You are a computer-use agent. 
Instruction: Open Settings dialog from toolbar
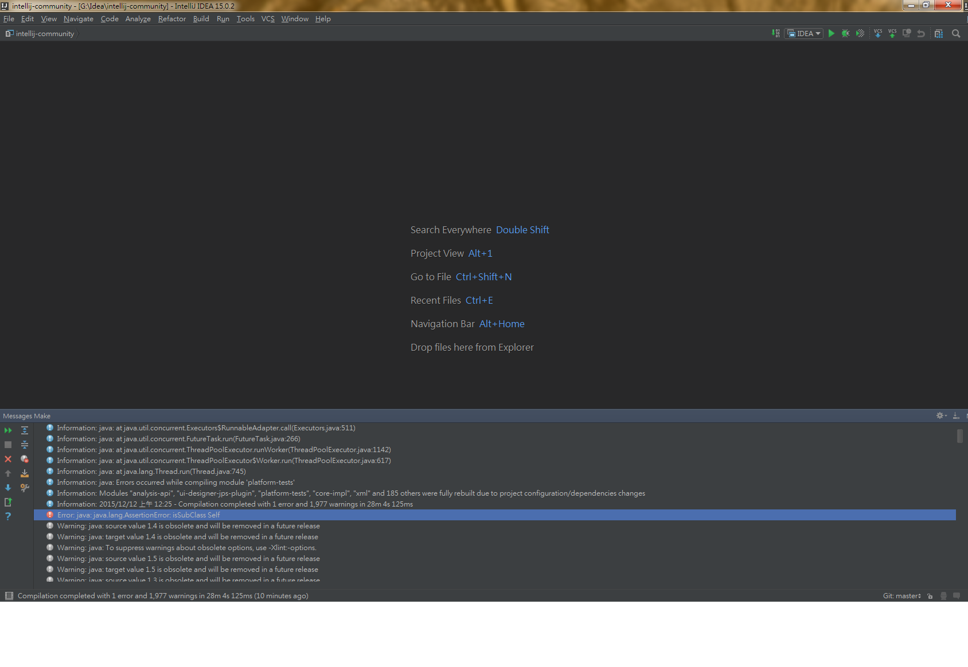tap(938, 33)
